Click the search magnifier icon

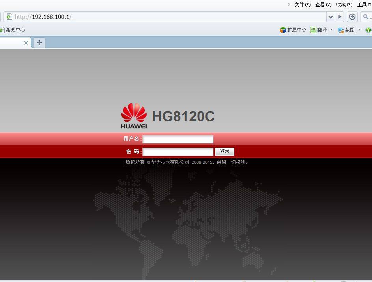tap(366, 17)
